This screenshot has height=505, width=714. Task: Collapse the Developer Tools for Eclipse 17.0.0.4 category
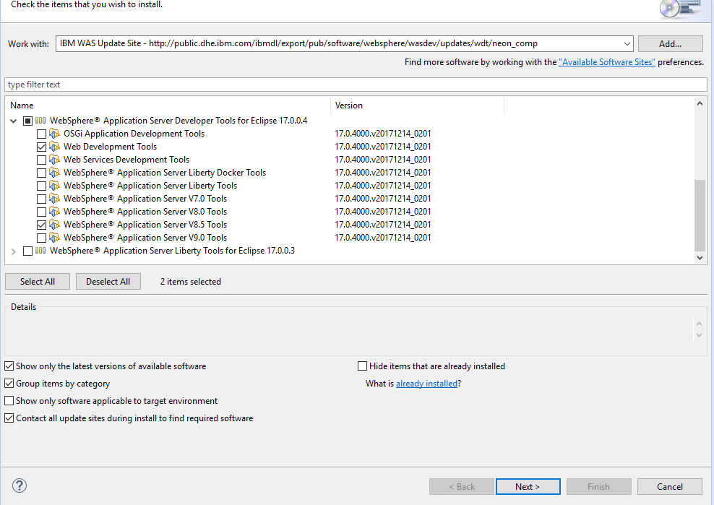(13, 121)
